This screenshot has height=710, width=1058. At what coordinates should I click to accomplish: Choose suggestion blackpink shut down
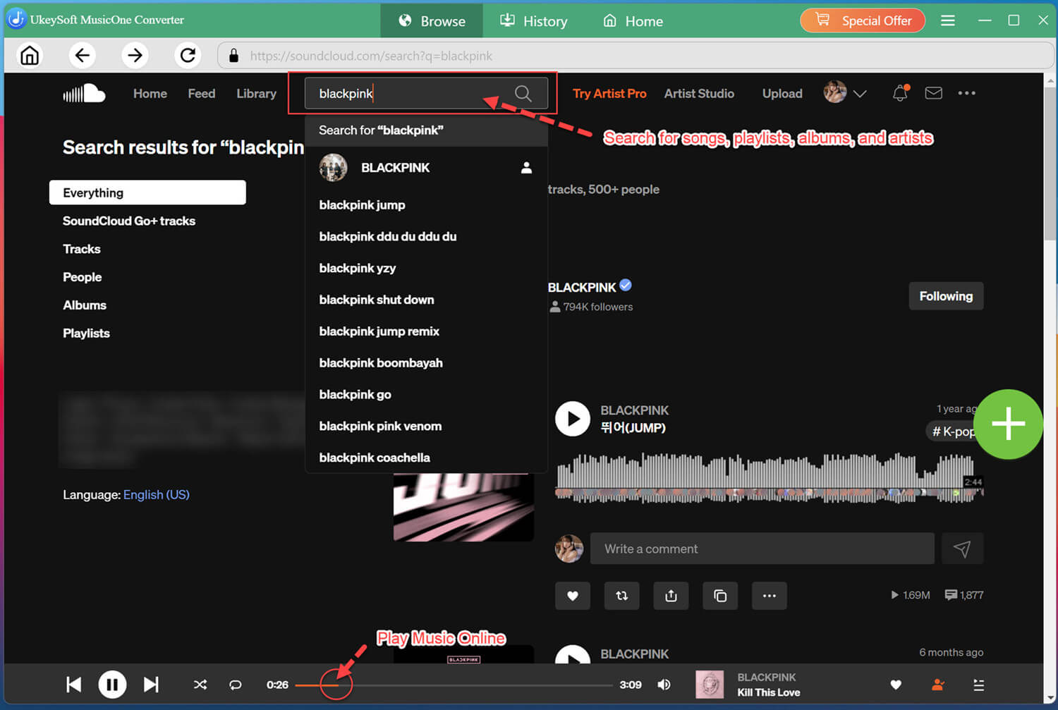click(426, 300)
